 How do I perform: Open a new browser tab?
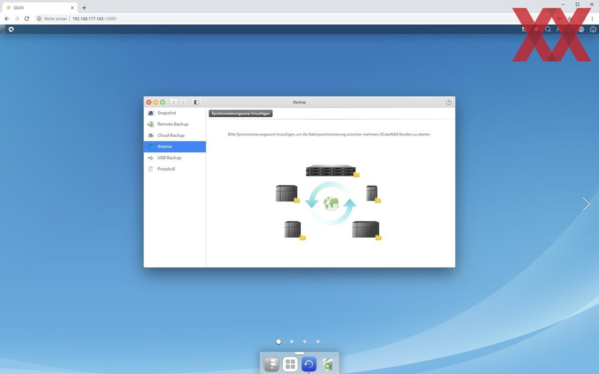[84, 7]
